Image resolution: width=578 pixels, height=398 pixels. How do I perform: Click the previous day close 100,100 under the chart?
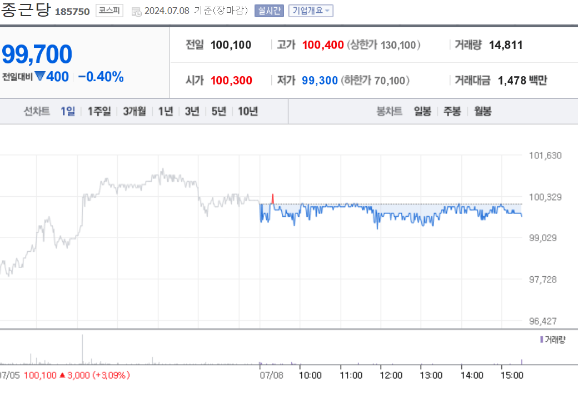point(40,376)
